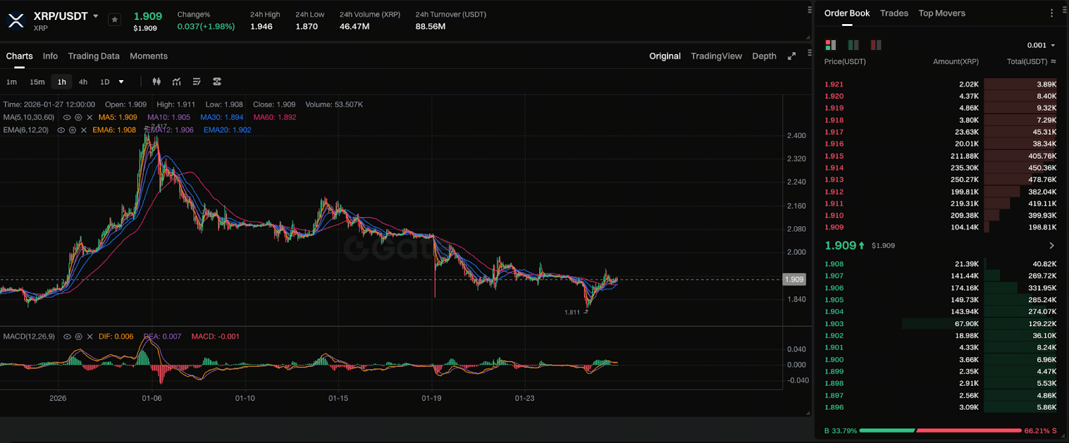The image size is (1069, 443).
Task: Open the XRP/USDT pair selector dropdown
Action: [96, 16]
